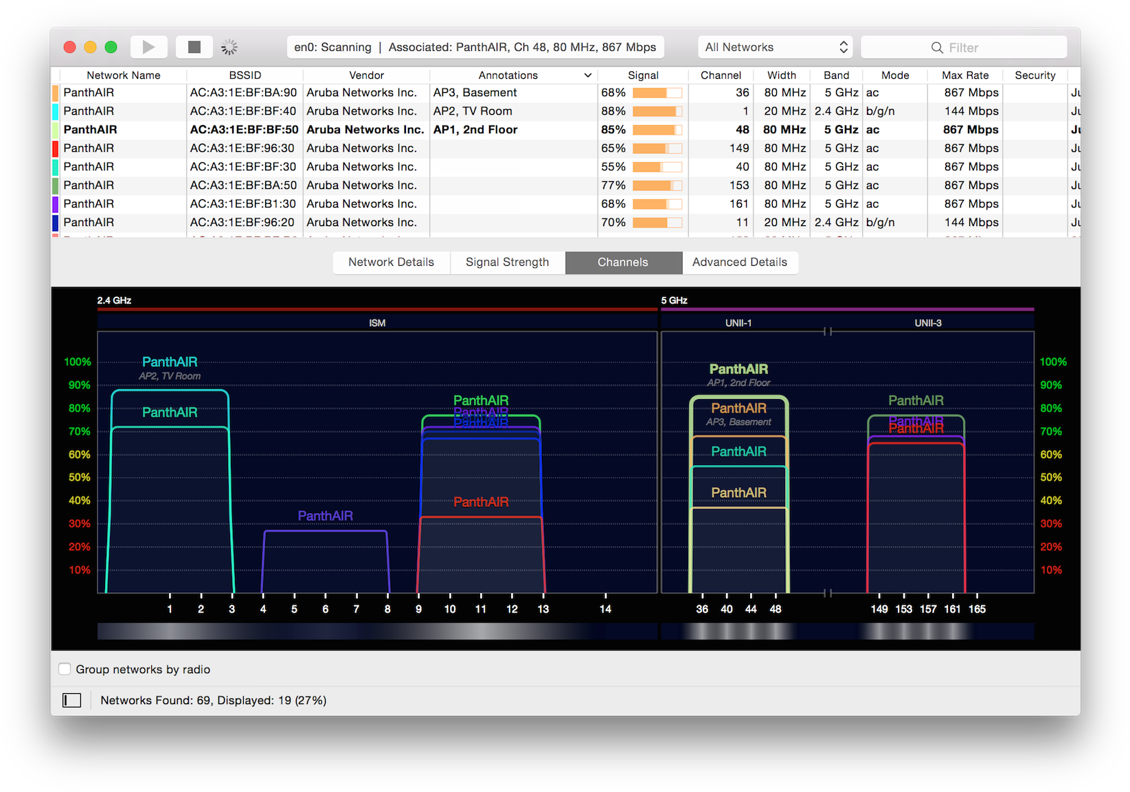Sort by the Channel column header
Image resolution: width=1130 pixels, height=792 pixels.
721,75
